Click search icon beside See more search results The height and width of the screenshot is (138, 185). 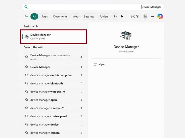(x=27, y=57)
